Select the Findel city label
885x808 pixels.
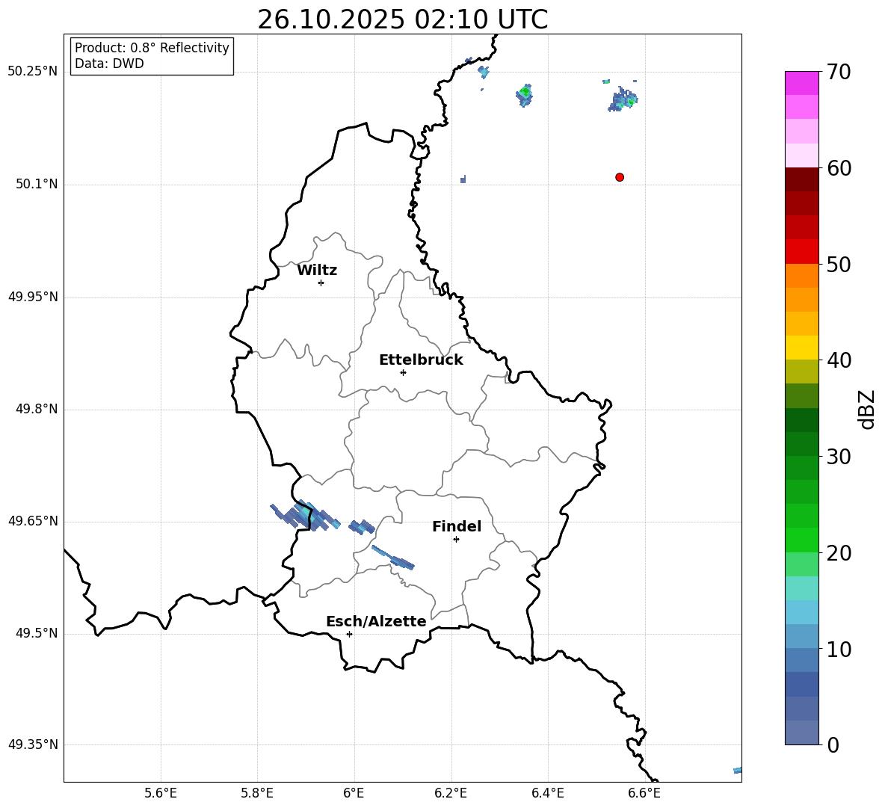(x=457, y=526)
